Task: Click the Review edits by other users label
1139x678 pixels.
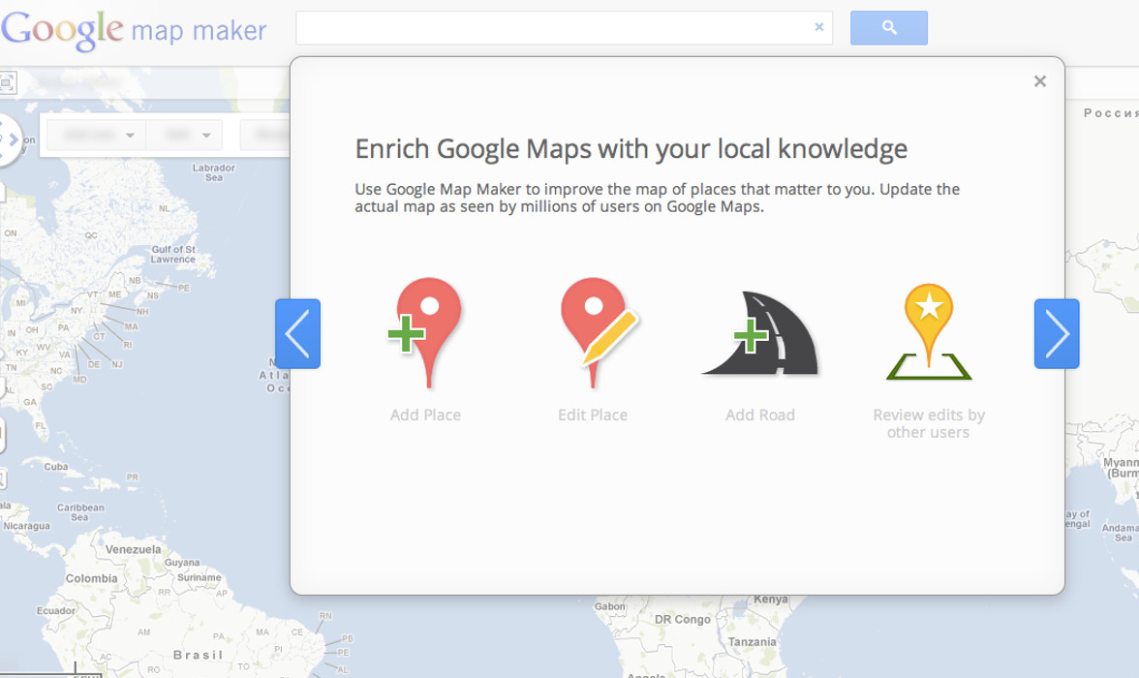Action: [x=928, y=423]
